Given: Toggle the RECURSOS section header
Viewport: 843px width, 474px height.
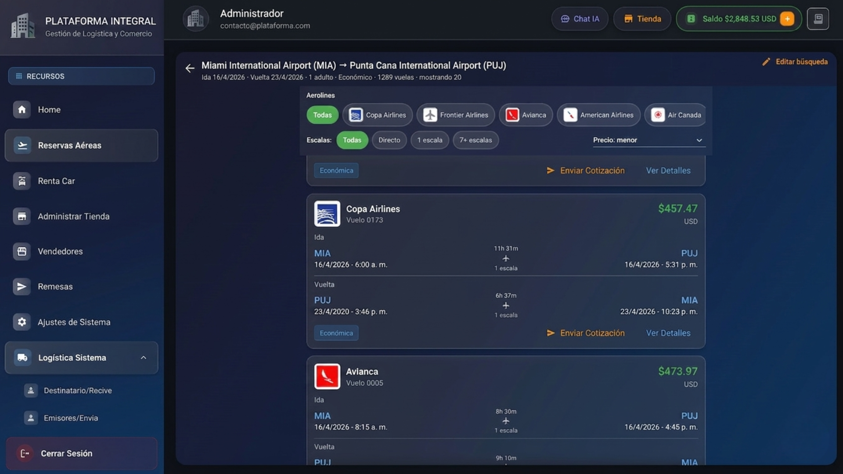Looking at the screenshot, I should (x=81, y=76).
